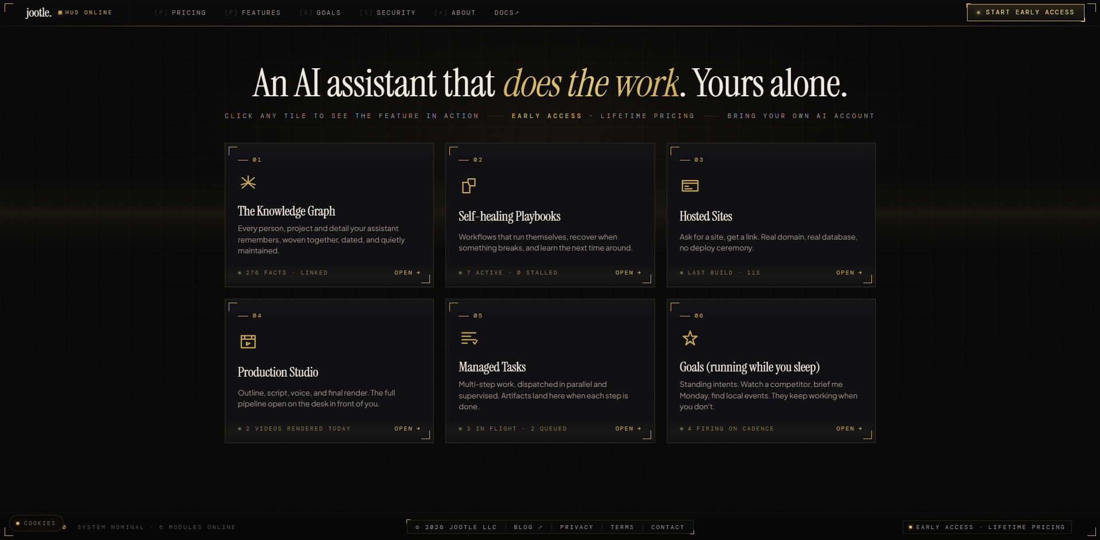Click the Knowledge Graph asterisk icon
Screen dimensions: 1100x540
tap(248, 182)
